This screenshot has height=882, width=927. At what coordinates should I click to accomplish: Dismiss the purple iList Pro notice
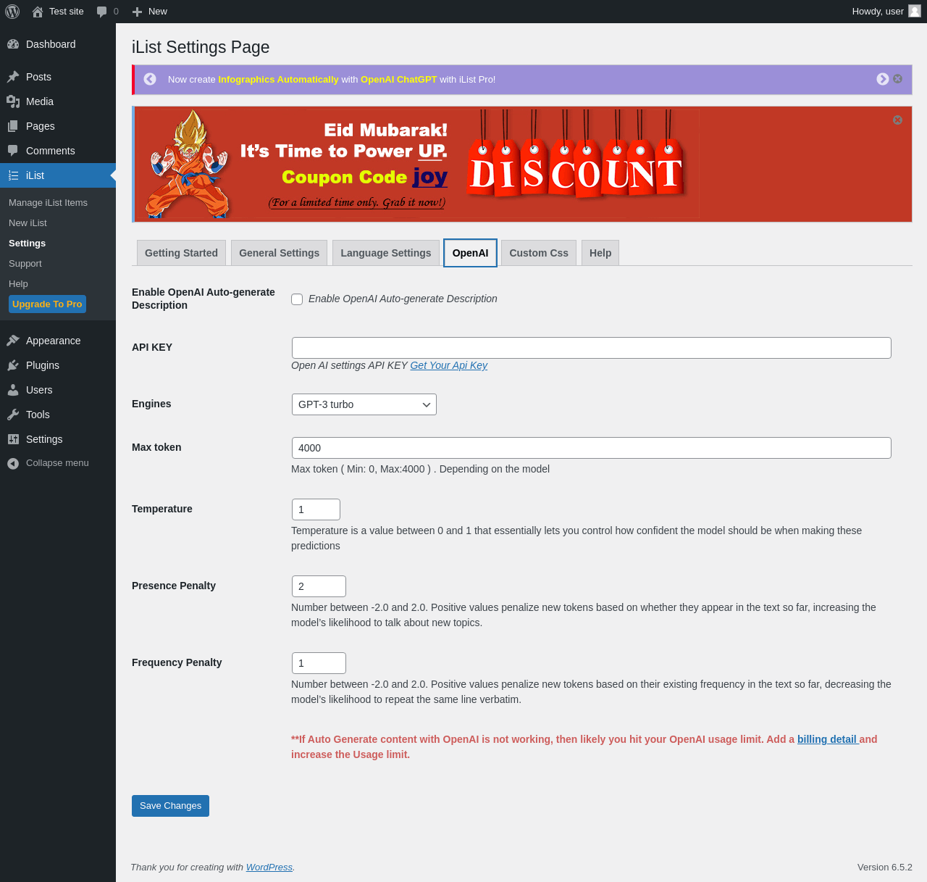[x=898, y=79]
